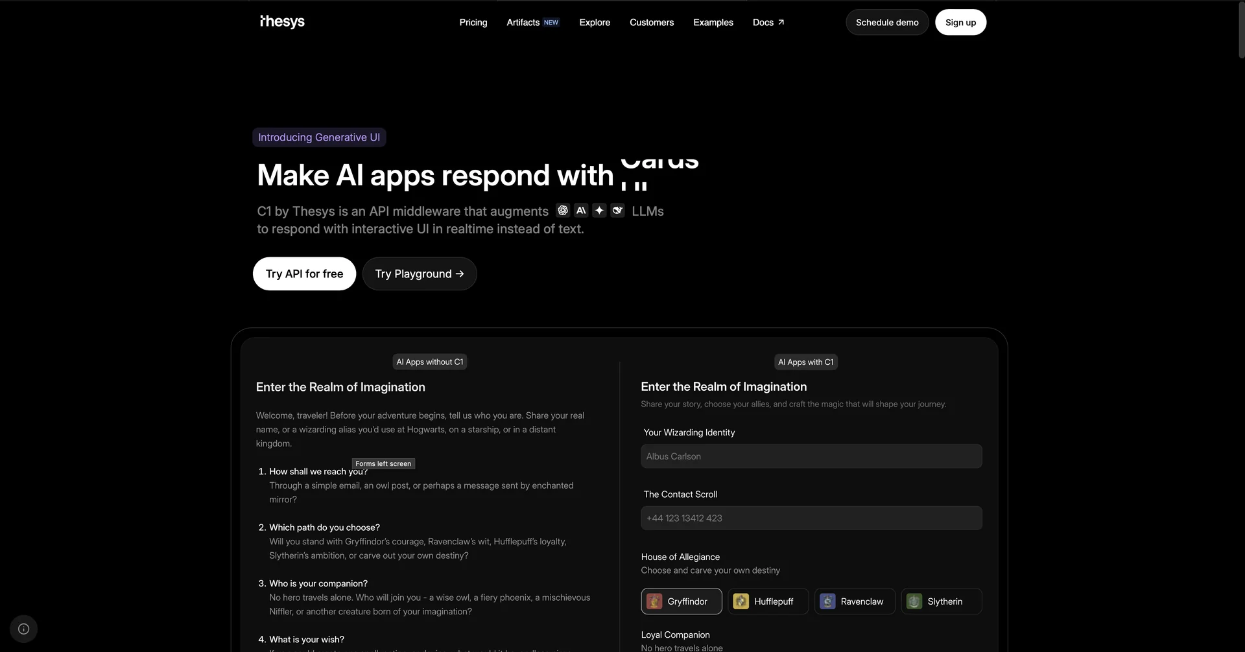This screenshot has height=652, width=1245.
Task: Choose Ravenclaw as house of allegiance
Action: click(855, 601)
